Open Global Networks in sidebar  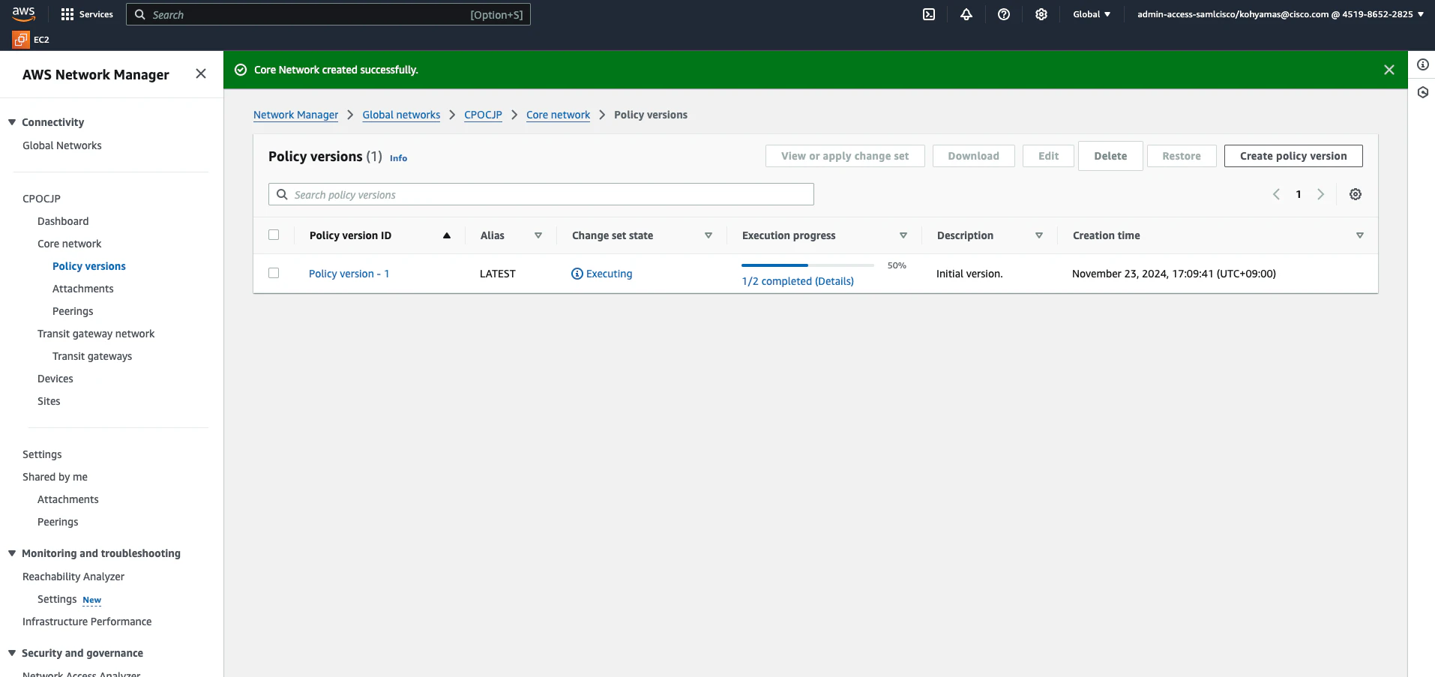point(62,145)
